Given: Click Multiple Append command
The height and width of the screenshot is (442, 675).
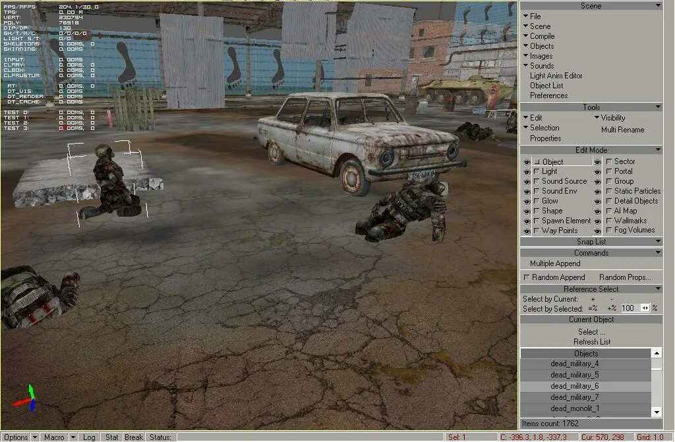Looking at the screenshot, I should [555, 263].
